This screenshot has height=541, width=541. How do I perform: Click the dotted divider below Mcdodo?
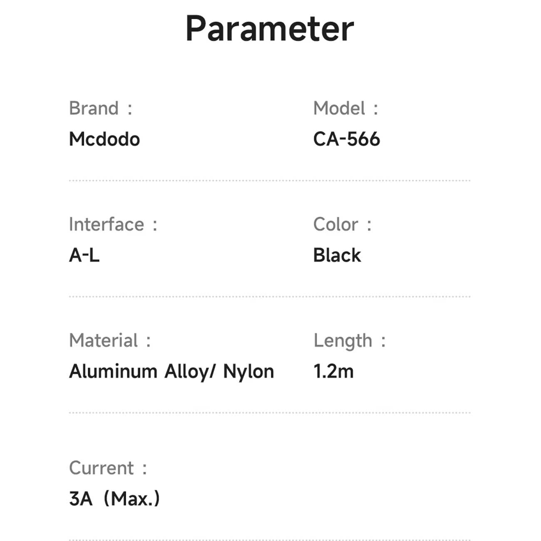[270, 181]
